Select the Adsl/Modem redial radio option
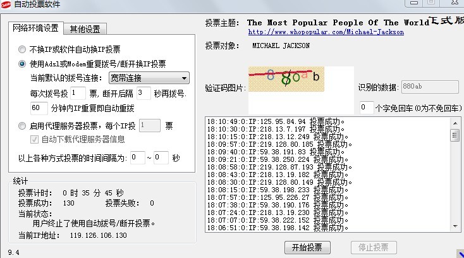The image size is (464, 258). point(23,63)
